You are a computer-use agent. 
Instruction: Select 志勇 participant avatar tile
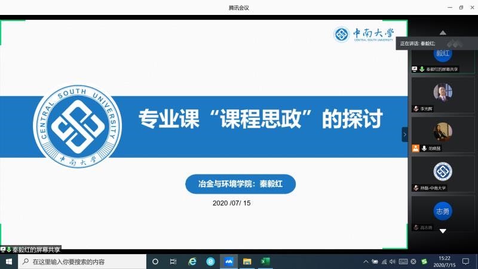coord(442,211)
